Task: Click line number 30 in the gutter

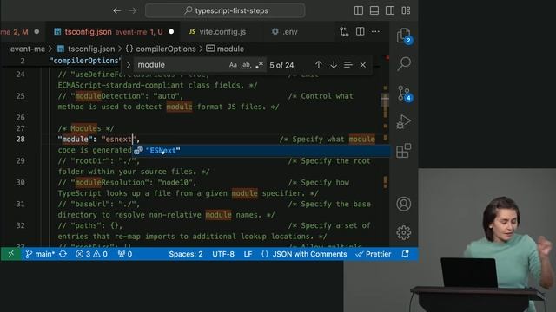Action: point(21,182)
